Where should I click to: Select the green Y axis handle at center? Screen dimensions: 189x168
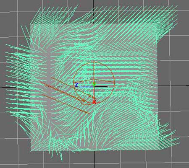[x=94, y=84]
